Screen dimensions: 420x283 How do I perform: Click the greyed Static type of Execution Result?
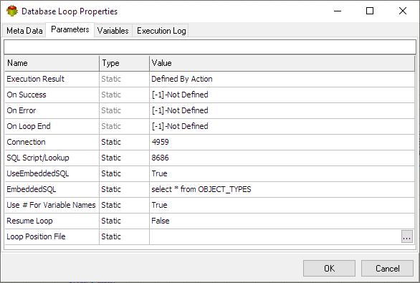click(111, 79)
